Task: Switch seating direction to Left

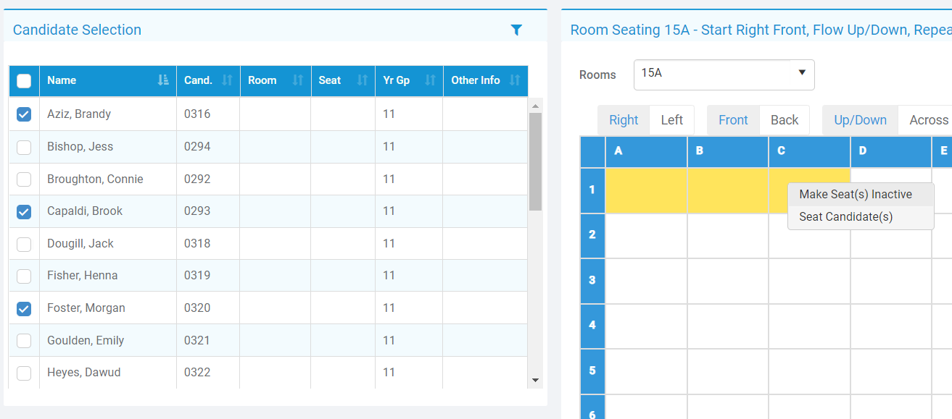Action: (x=671, y=119)
